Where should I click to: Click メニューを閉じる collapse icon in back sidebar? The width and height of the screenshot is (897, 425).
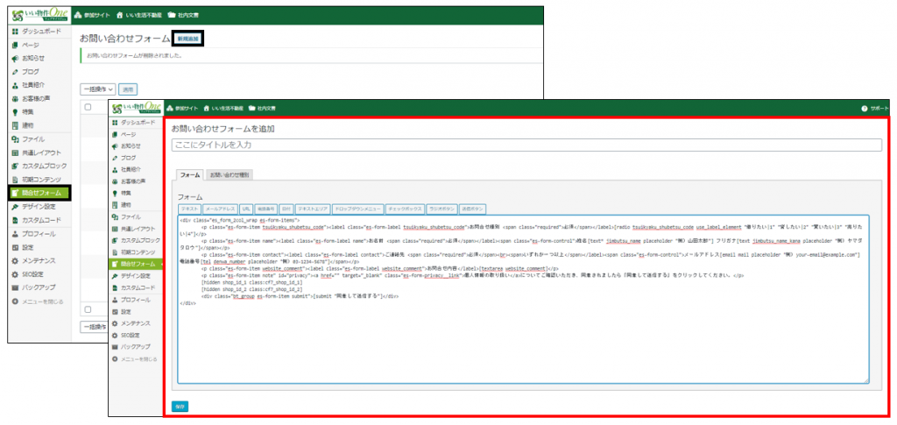tap(15, 301)
